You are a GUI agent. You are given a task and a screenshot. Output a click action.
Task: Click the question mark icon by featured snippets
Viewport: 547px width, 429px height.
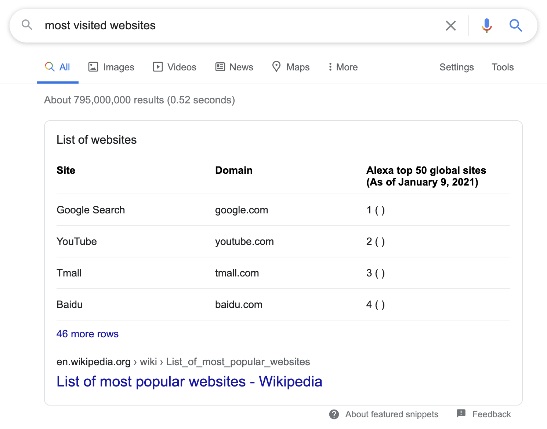[x=334, y=414]
